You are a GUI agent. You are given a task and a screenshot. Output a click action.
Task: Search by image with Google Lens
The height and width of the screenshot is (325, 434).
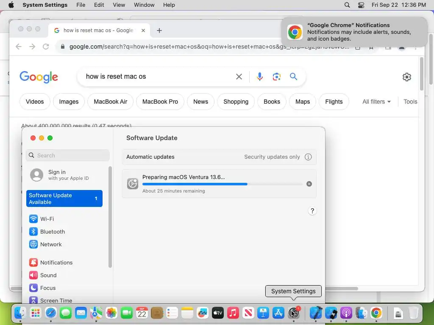(276, 77)
